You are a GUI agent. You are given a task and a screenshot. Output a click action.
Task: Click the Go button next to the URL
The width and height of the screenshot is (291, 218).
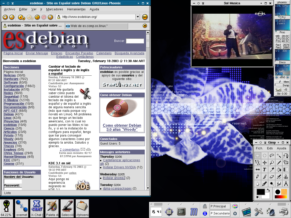coord(145,17)
